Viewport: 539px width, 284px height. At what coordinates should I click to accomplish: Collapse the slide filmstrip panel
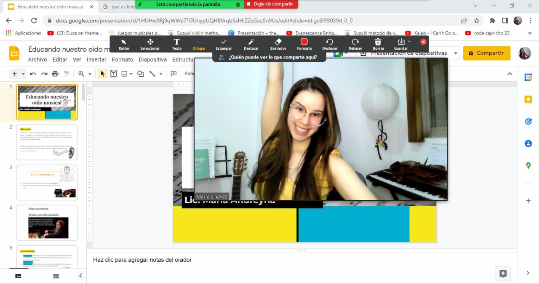pos(80,276)
